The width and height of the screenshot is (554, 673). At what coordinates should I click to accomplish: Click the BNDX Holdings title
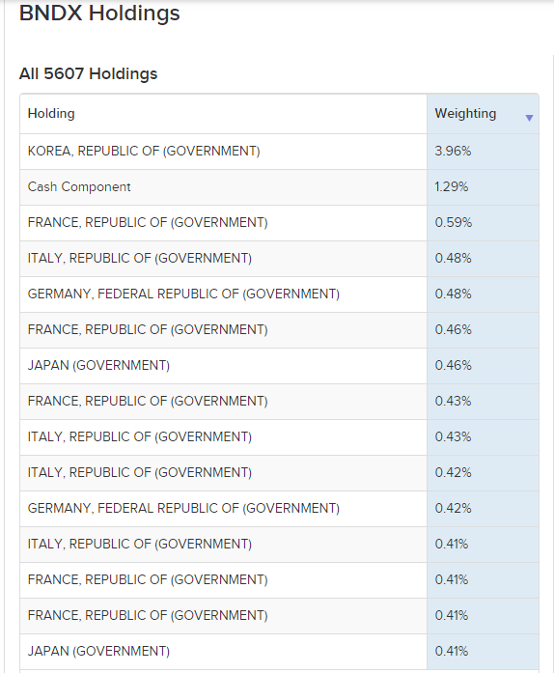click(x=99, y=13)
